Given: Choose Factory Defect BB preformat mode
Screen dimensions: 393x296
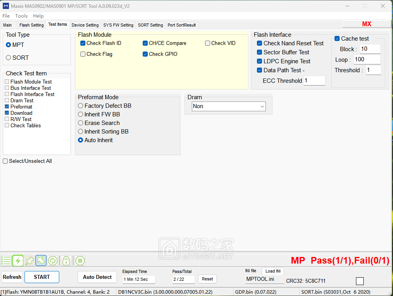Looking at the screenshot, I should [x=80, y=106].
